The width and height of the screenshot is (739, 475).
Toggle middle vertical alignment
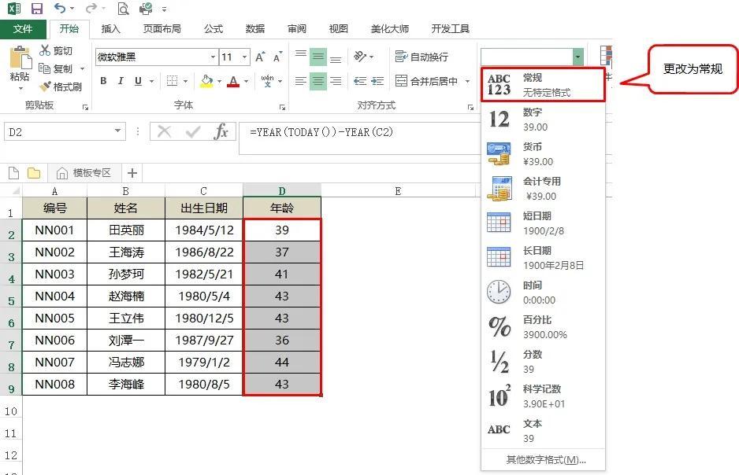point(318,57)
